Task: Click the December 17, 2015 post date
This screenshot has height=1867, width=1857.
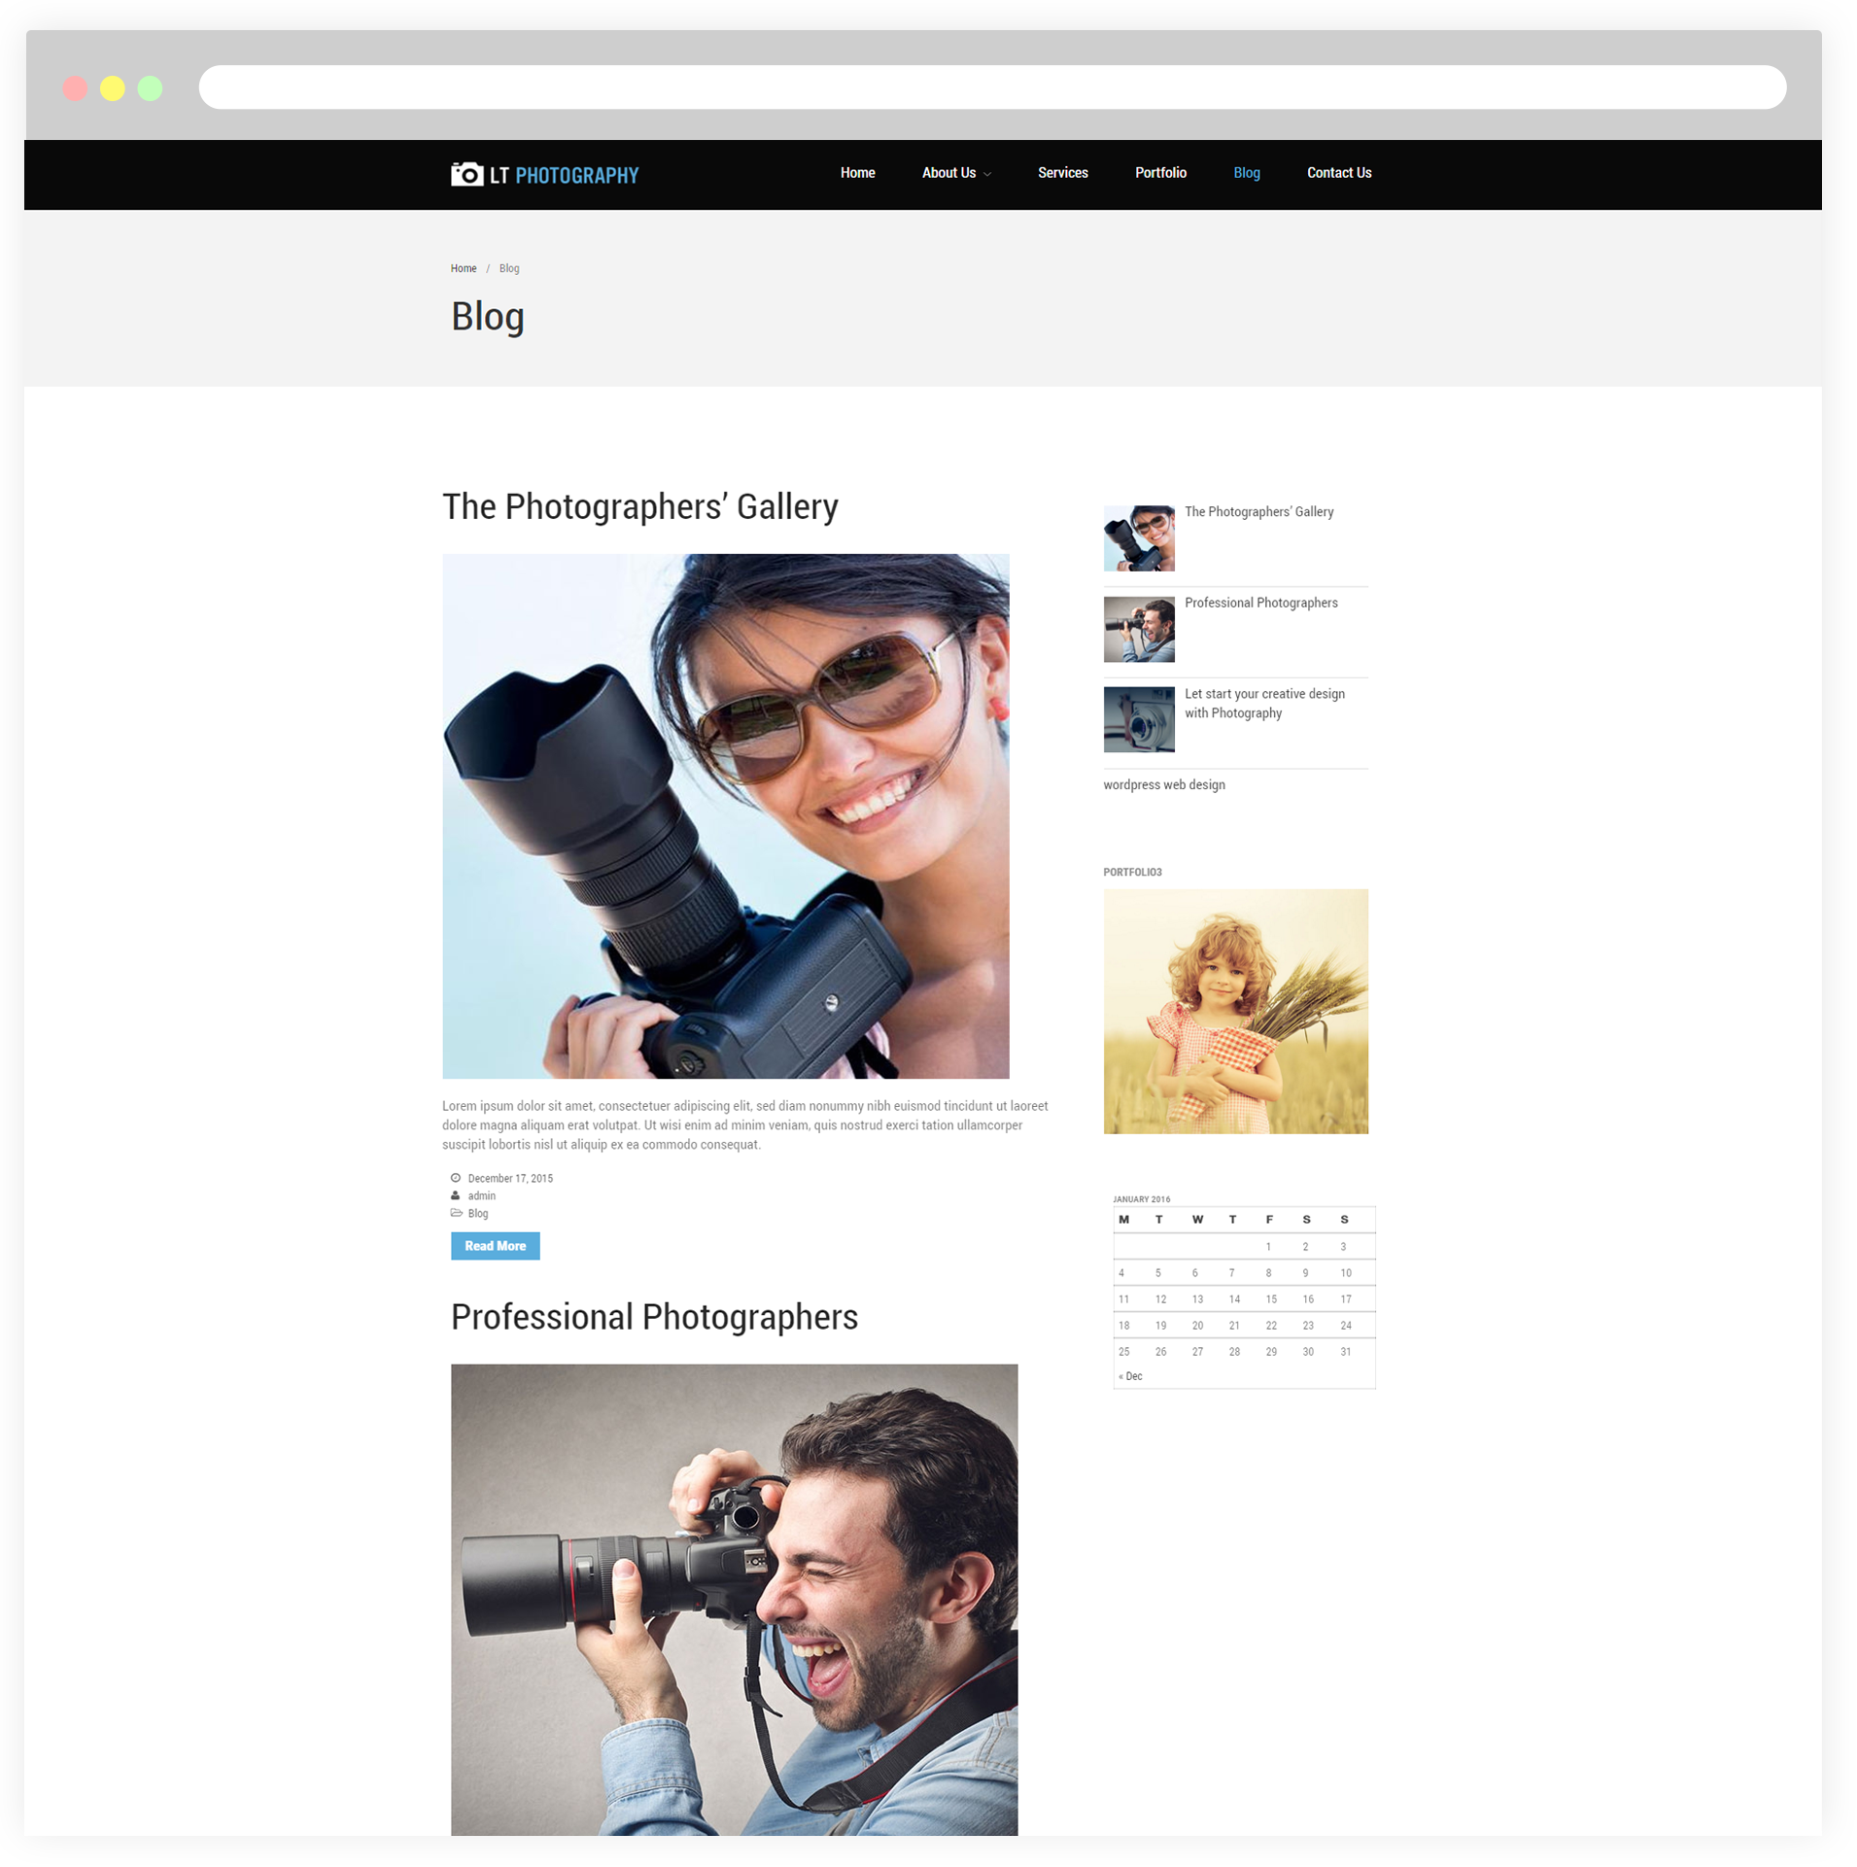Action: coord(510,1178)
